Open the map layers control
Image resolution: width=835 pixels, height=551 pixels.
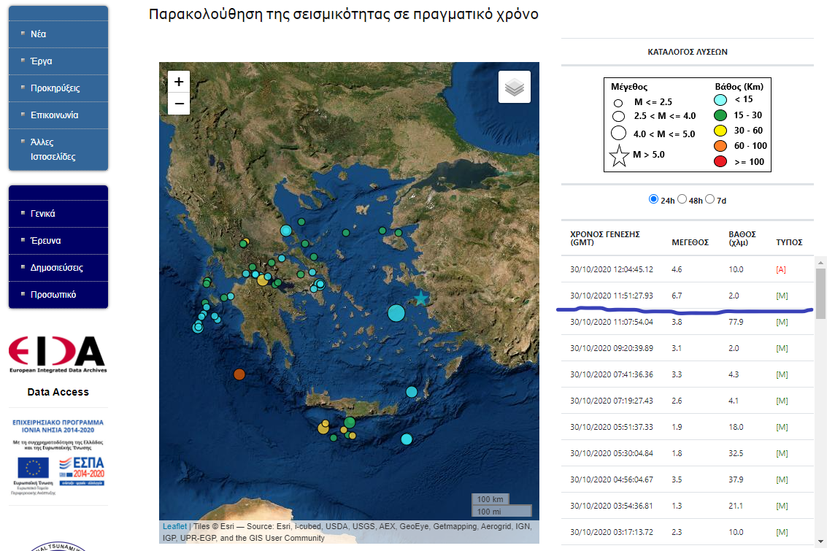point(515,88)
